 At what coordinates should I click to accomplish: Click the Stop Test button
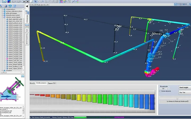tap(185, 92)
